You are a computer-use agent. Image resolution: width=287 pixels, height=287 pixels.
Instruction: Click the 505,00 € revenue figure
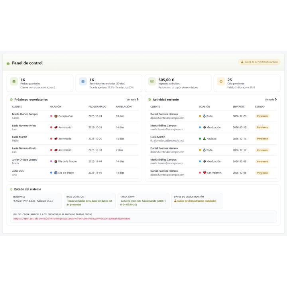point(166,80)
